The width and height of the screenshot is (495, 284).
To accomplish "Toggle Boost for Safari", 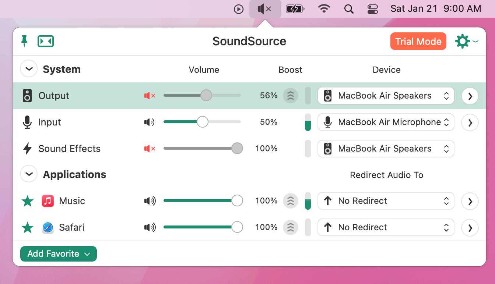I will coord(291,227).
